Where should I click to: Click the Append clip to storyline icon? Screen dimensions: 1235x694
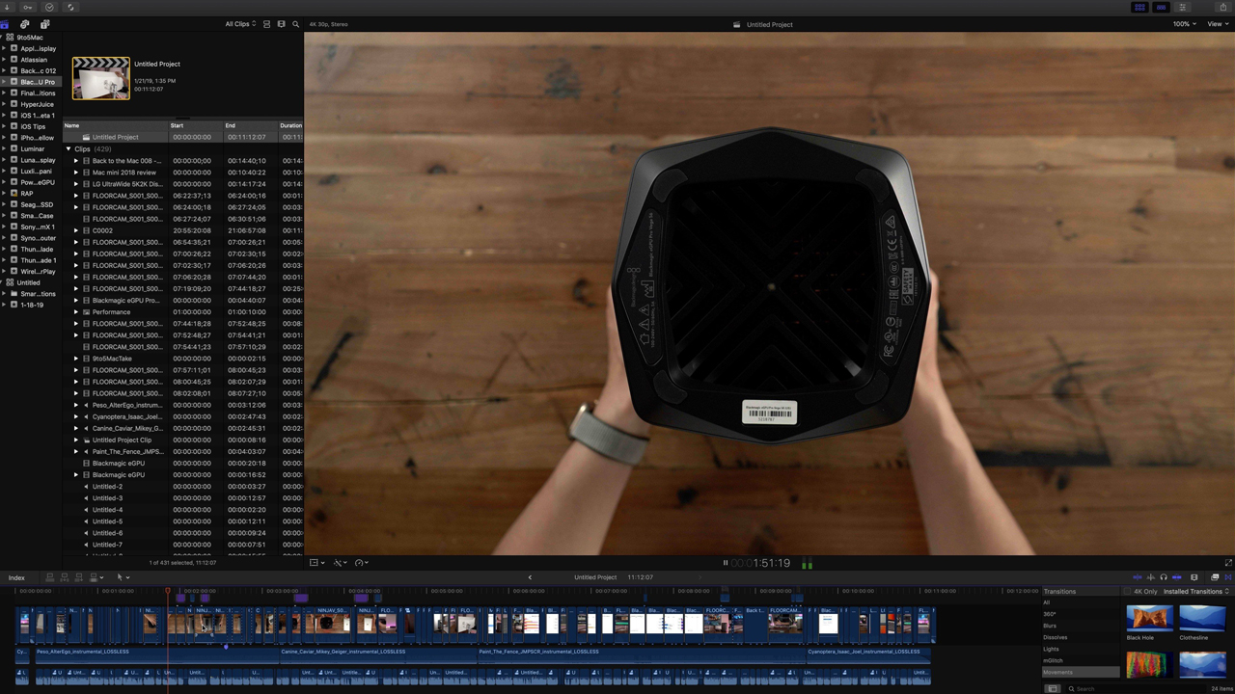click(x=77, y=577)
